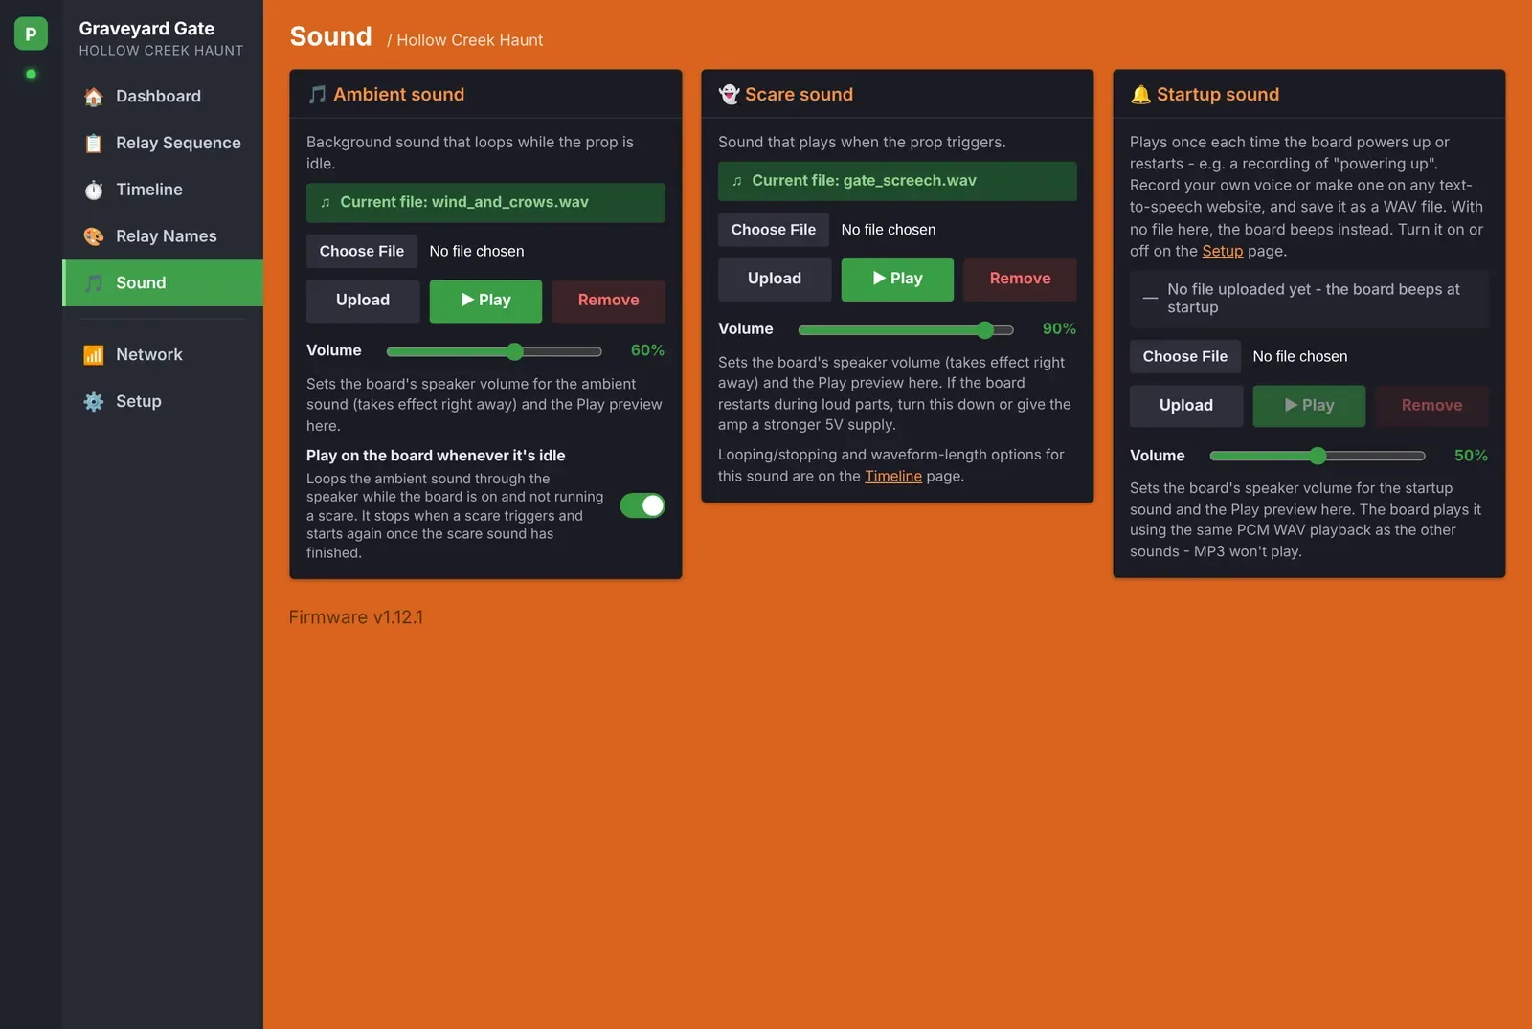Image resolution: width=1532 pixels, height=1029 pixels.
Task: Follow the Timeline link in Scare sound
Action: [893, 477]
